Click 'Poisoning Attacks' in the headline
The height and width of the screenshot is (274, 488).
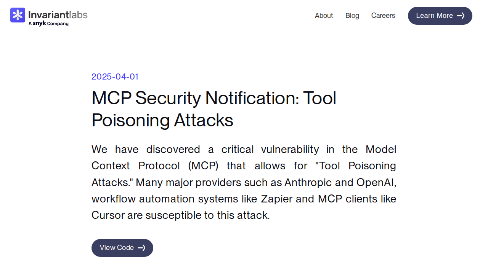(162, 120)
